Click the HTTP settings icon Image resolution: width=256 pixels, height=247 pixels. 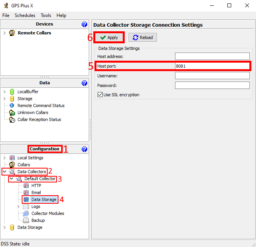[26, 186]
